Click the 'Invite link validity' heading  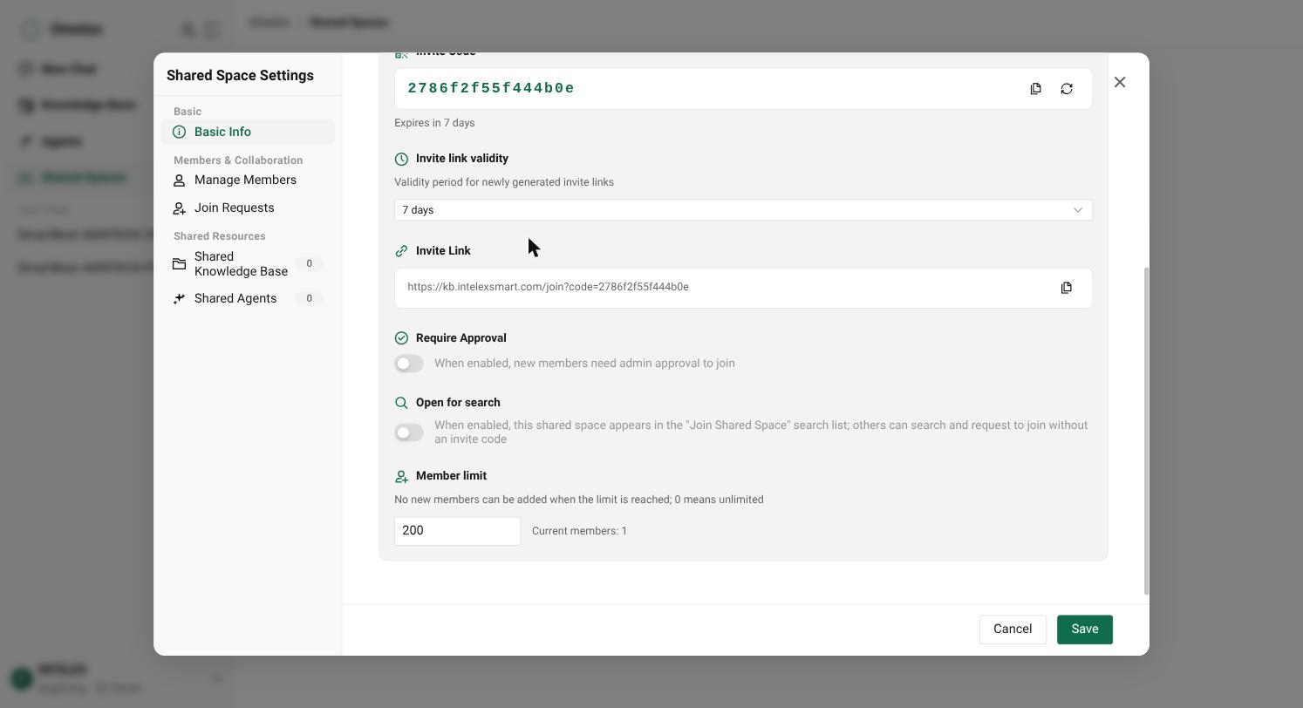pyautogui.click(x=462, y=159)
